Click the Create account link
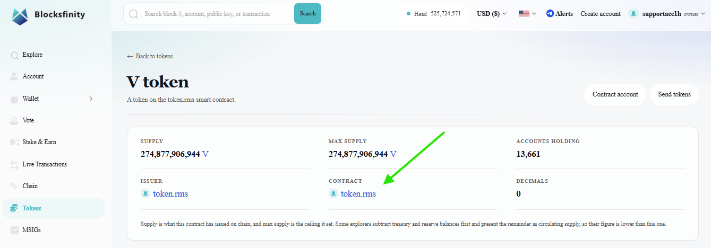 pos(601,14)
